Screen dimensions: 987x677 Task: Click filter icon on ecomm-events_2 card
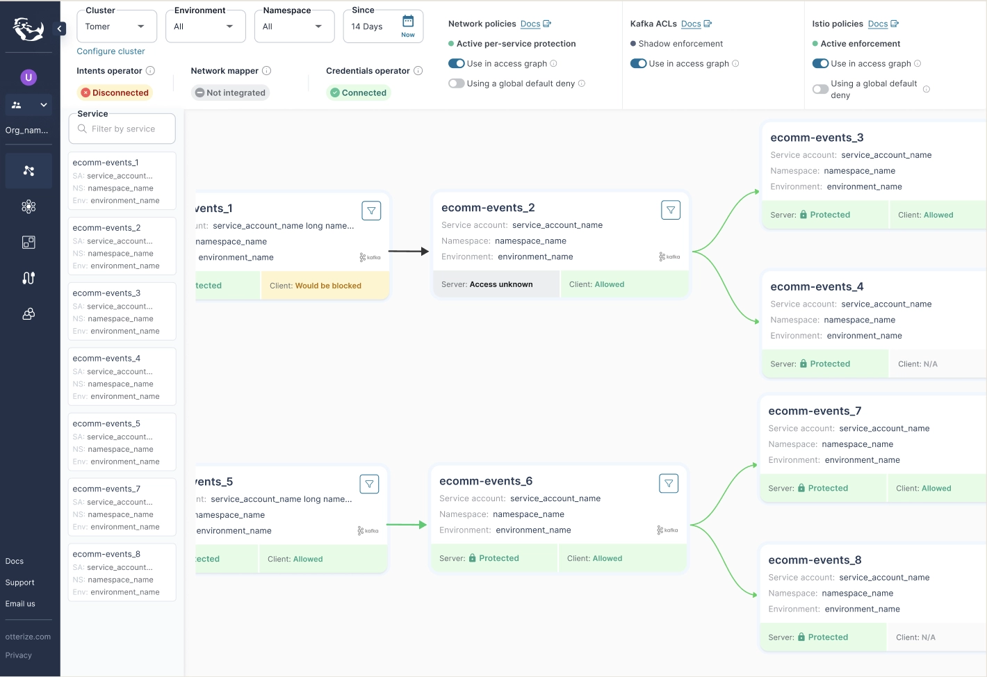pyautogui.click(x=671, y=210)
